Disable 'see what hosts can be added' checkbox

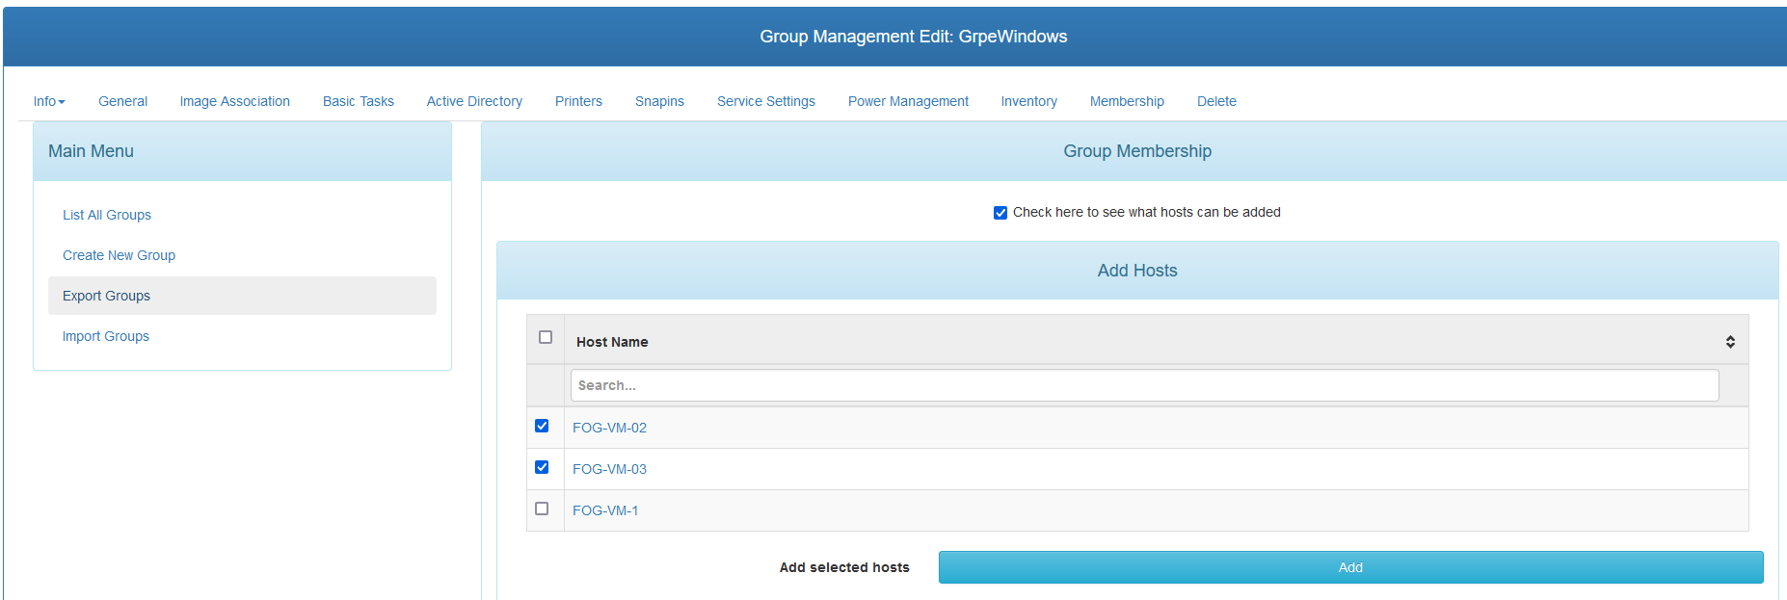click(x=1000, y=213)
